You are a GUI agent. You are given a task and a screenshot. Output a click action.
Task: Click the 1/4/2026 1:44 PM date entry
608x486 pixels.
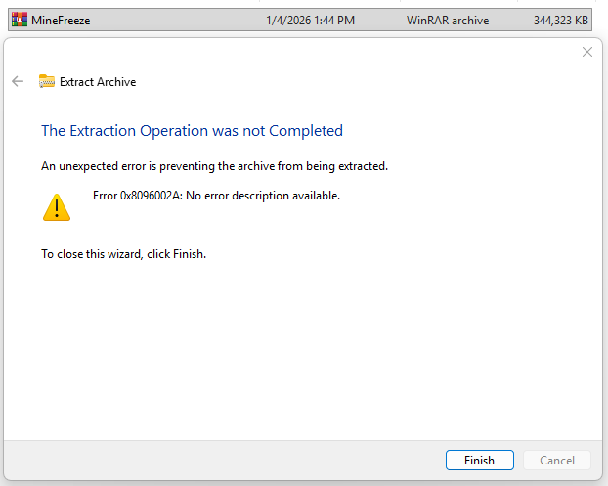(x=310, y=20)
